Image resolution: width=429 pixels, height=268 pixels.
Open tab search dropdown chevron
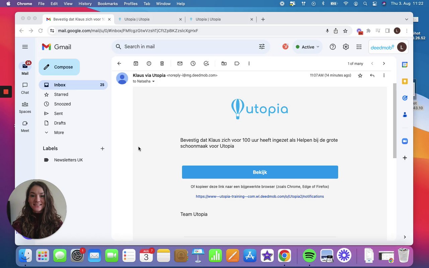click(407, 19)
